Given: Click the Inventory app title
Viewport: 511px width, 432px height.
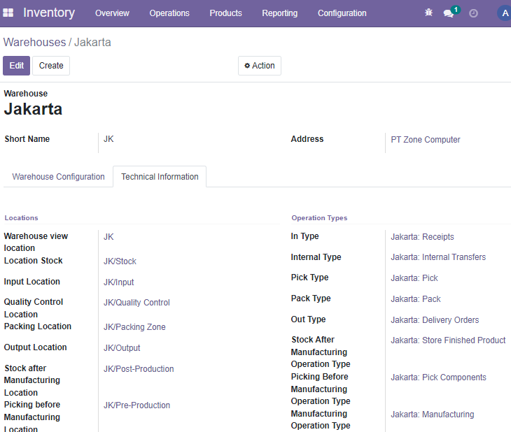Looking at the screenshot, I should [49, 13].
